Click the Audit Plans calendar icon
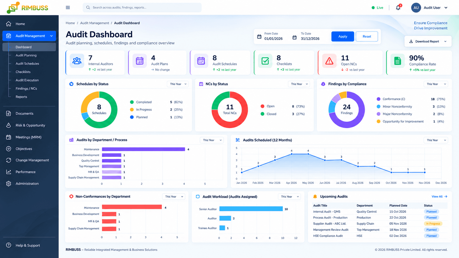Image resolution: width=459 pixels, height=258 pixels. (140, 61)
